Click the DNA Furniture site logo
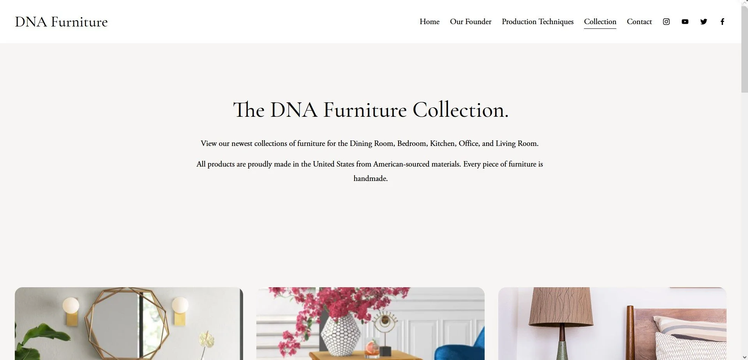748x360 pixels. click(61, 22)
